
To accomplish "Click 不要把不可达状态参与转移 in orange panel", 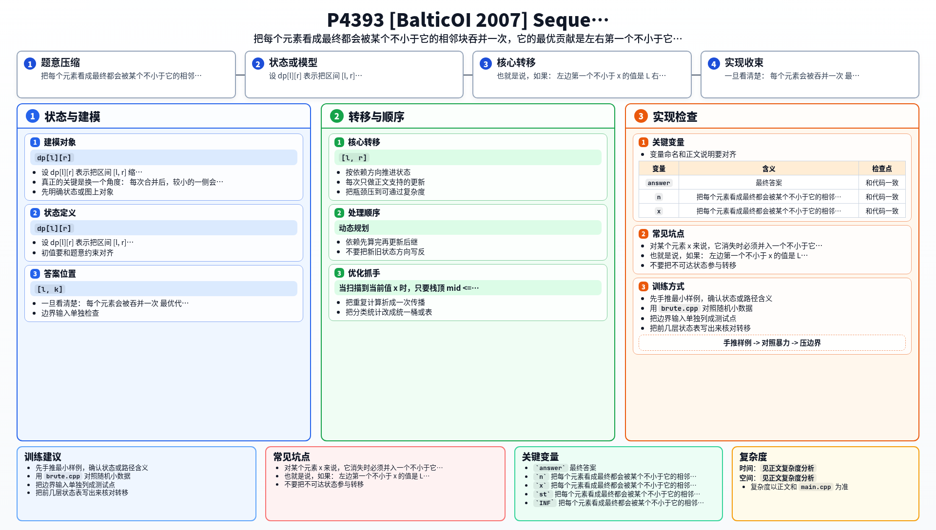I will coord(693,265).
